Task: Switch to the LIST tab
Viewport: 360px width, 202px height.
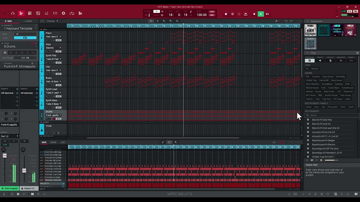Action: click(63, 142)
